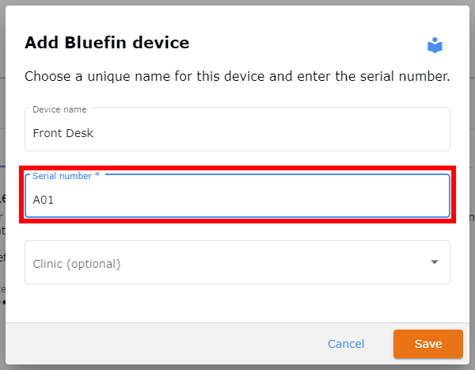
Task: Open the clinic selection combo box
Action: point(237,262)
